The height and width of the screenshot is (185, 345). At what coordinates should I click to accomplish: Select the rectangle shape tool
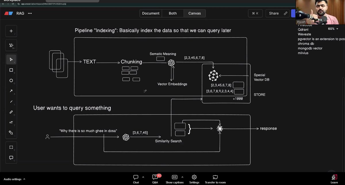click(11, 70)
